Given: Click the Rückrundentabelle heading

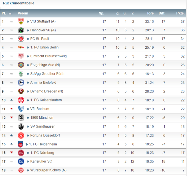Looking at the screenshot, I should 19,3.
